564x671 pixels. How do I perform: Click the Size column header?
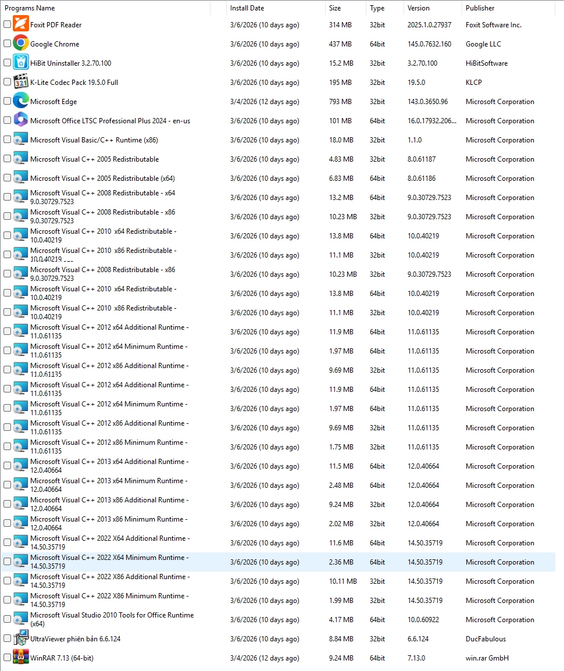(x=335, y=8)
